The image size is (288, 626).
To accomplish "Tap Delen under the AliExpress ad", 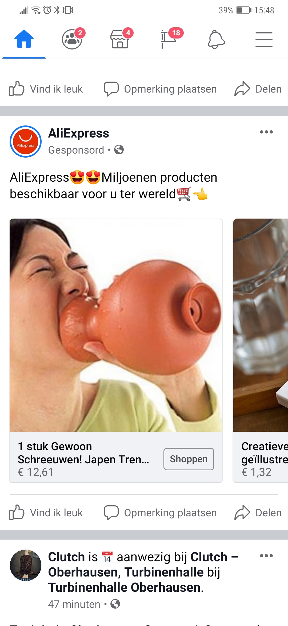I will (258, 513).
